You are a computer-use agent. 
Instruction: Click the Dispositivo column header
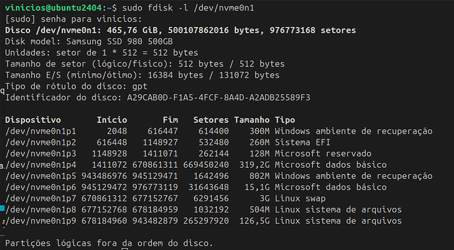tap(33, 120)
